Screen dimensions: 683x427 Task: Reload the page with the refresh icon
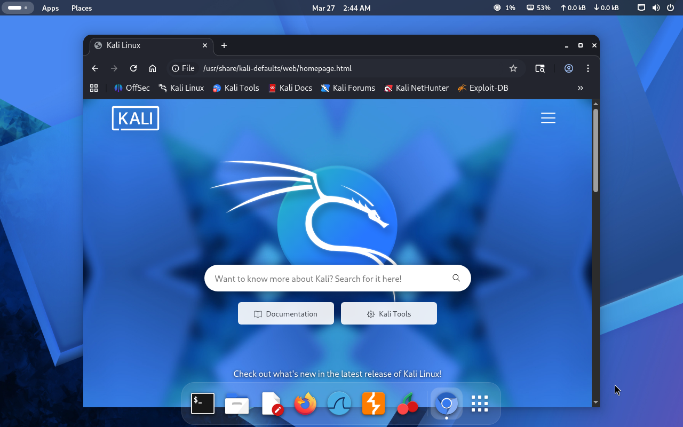tap(133, 68)
